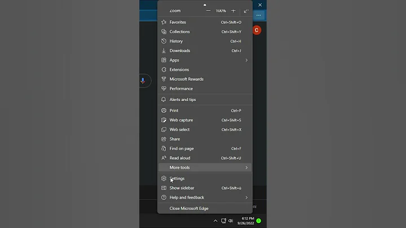The image size is (406, 228).
Task: Click the Settings gear icon
Action: coord(164,178)
